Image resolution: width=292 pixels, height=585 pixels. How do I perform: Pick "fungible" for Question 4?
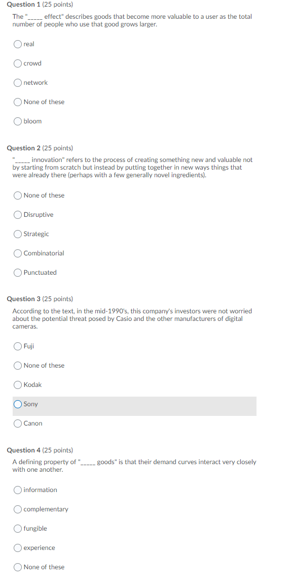pos(17,528)
